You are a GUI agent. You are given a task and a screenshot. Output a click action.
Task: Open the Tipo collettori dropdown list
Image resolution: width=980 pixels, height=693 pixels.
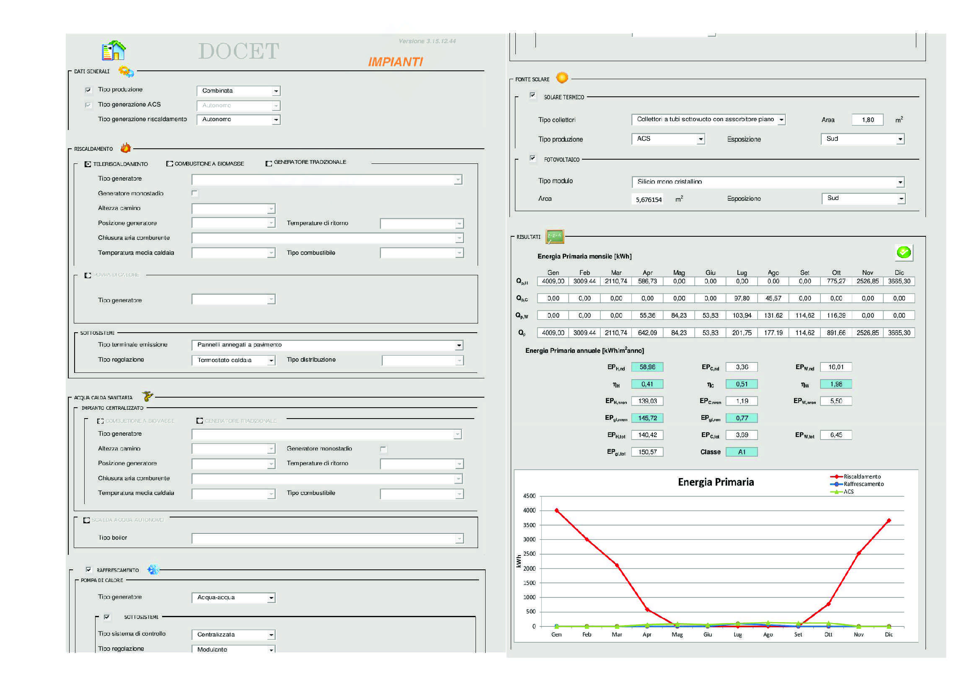(x=781, y=120)
